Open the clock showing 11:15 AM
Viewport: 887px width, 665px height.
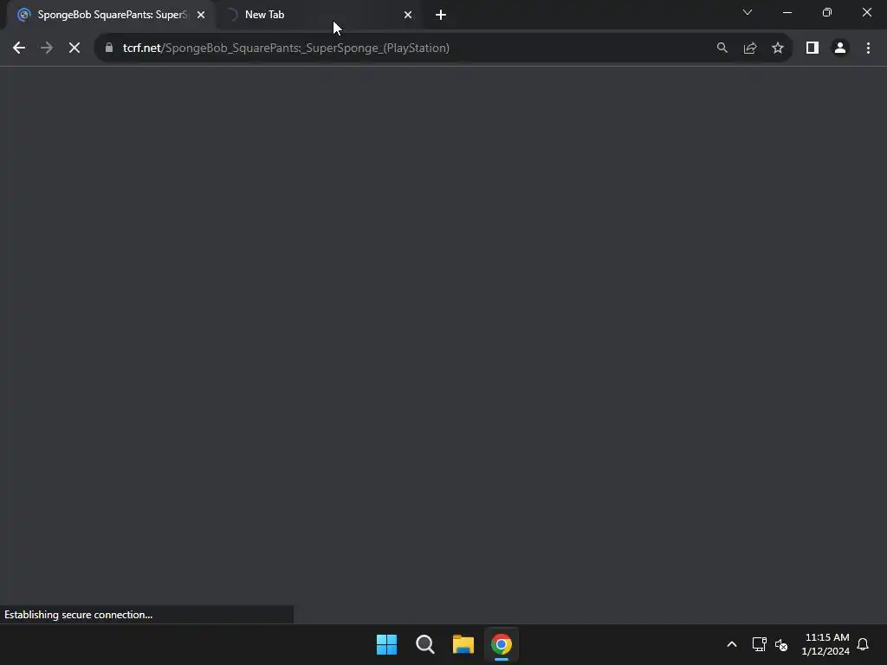[x=825, y=644]
